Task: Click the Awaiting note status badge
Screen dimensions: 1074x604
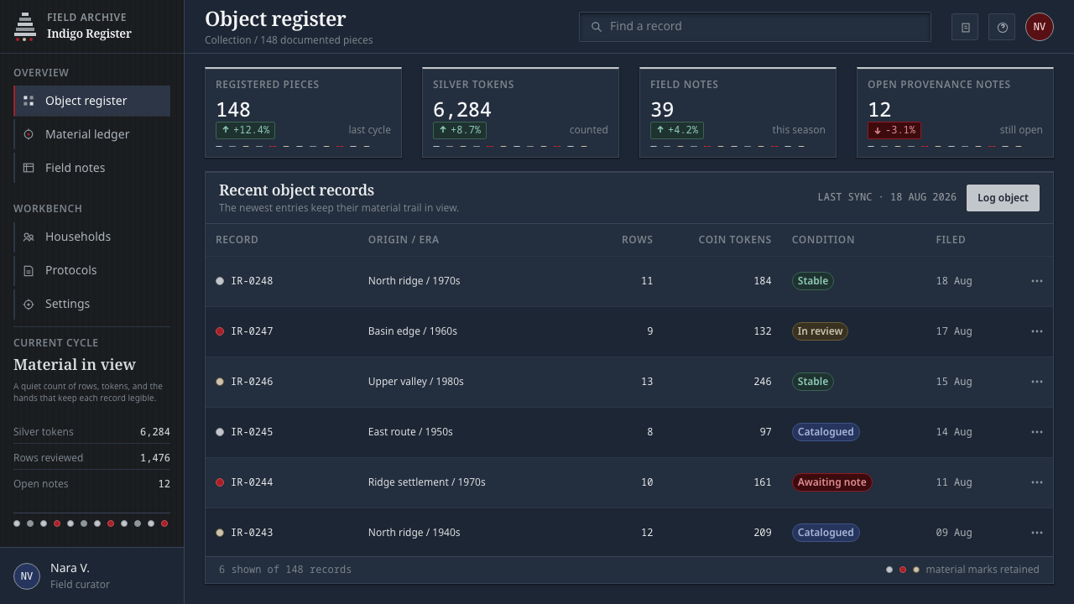Action: 832,482
